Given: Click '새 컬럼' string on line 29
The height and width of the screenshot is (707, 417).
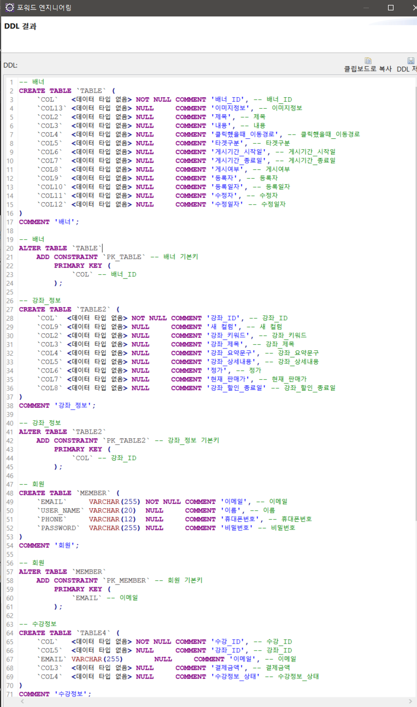Looking at the screenshot, I should (223, 327).
